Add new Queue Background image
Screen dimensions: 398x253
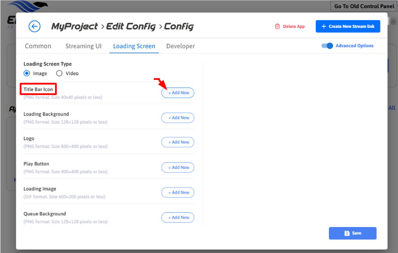(178, 217)
